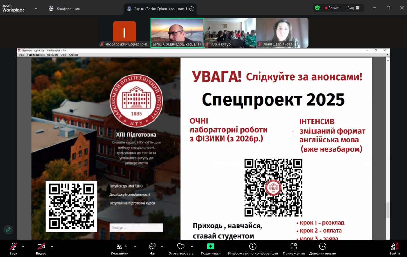Open the Файл menu in Acrobat
Image resolution: width=407 pixels, height=257 pixels.
pyautogui.click(x=22, y=55)
